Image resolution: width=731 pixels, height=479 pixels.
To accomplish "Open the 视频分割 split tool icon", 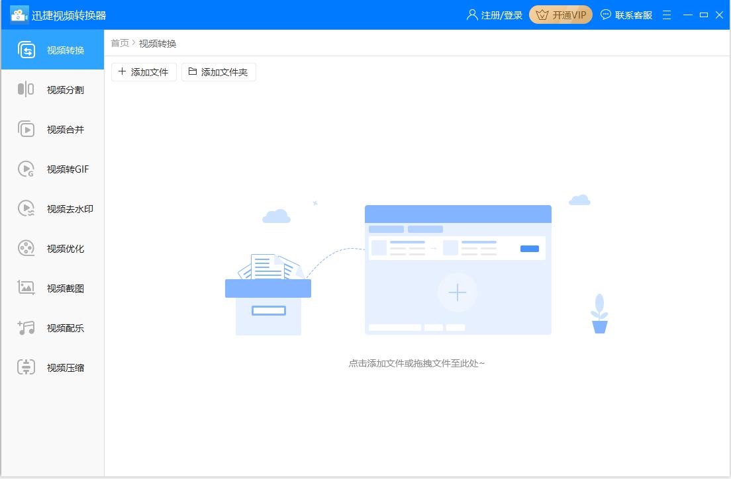I will (26, 90).
